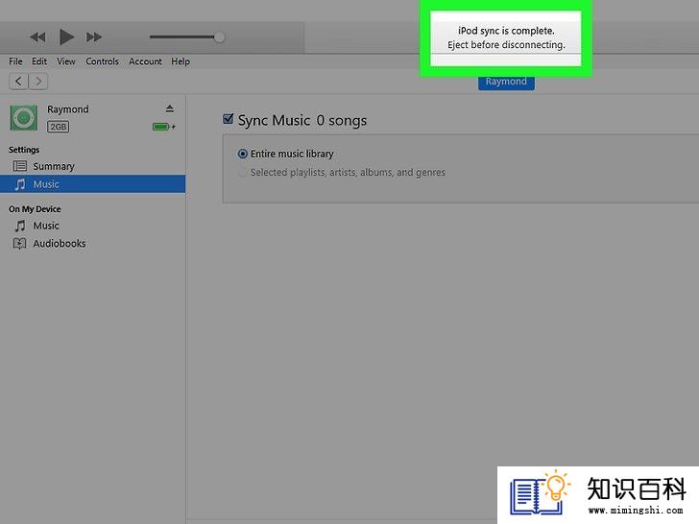Click the battery charging indicator
699x524 pixels.
163,127
